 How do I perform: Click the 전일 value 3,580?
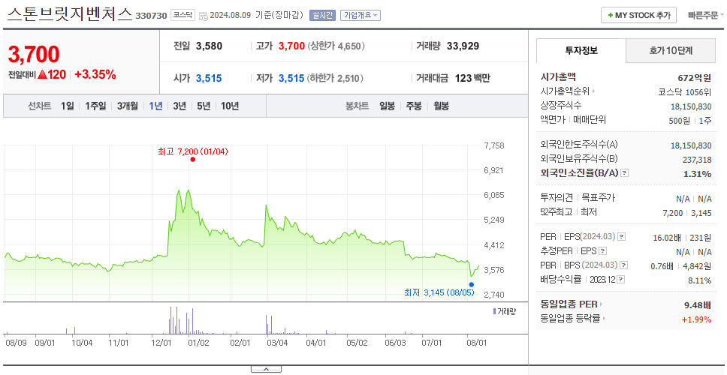click(x=209, y=46)
